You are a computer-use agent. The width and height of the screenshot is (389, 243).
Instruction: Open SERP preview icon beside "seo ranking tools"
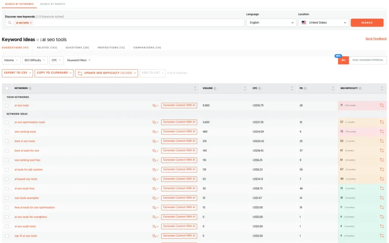click(155, 132)
